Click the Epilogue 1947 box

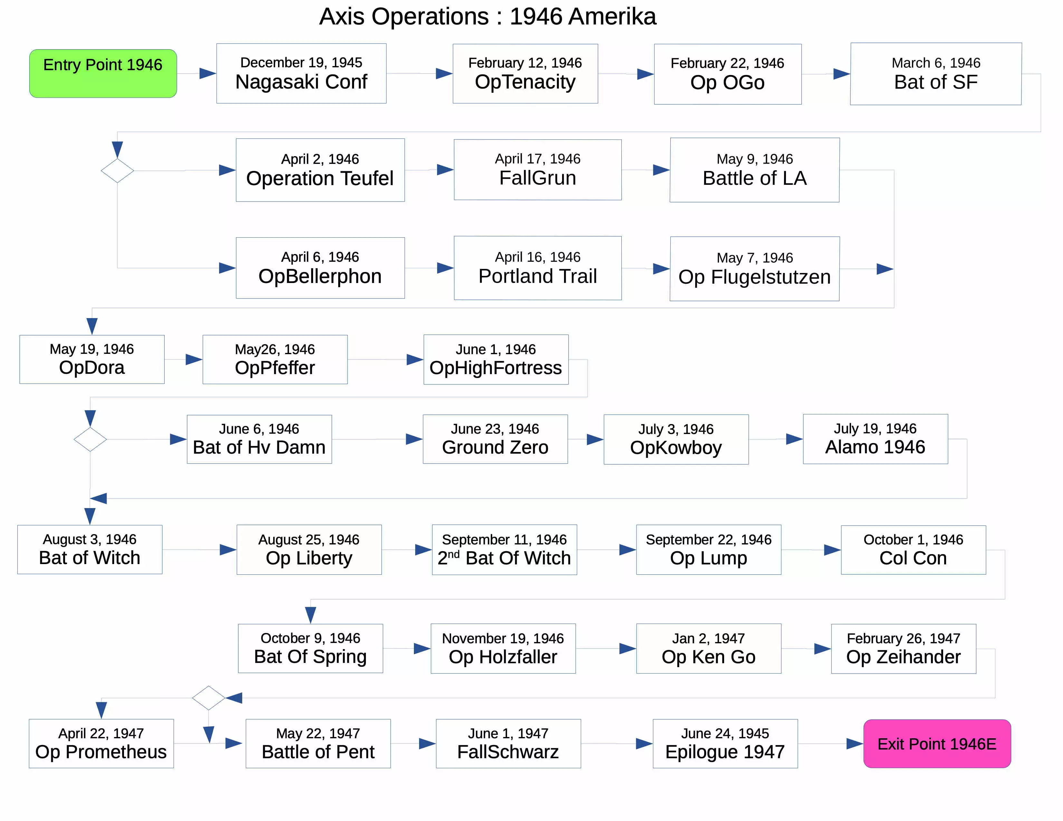[x=725, y=743]
